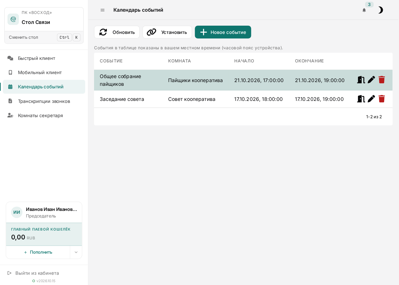Click start time 17.10.2026, 18:00:00
The width and height of the screenshot is (399, 285).
(258, 99)
